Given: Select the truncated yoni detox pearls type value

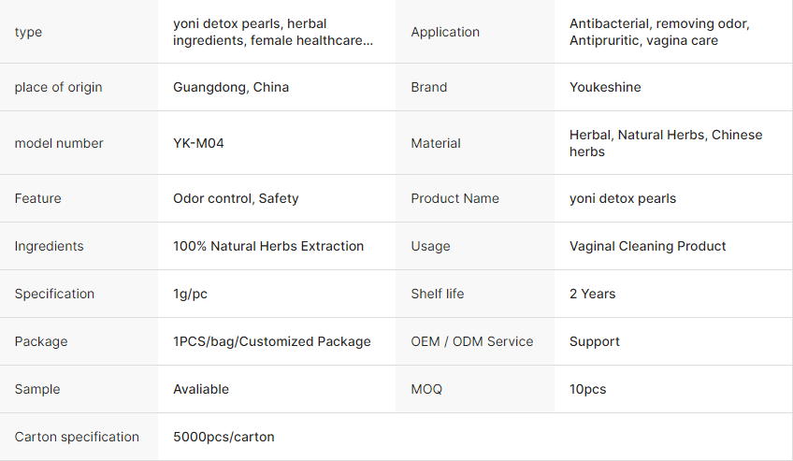Looking at the screenshot, I should 273,32.
